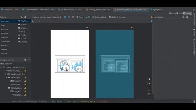Click RelativeLayout in bottom breadcrumb
The width and height of the screenshot is (196, 110).
88,101
